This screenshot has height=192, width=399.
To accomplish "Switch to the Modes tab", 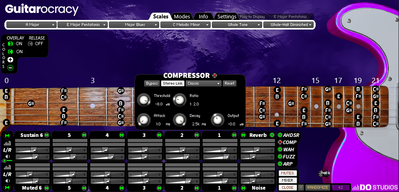I will [182, 16].
